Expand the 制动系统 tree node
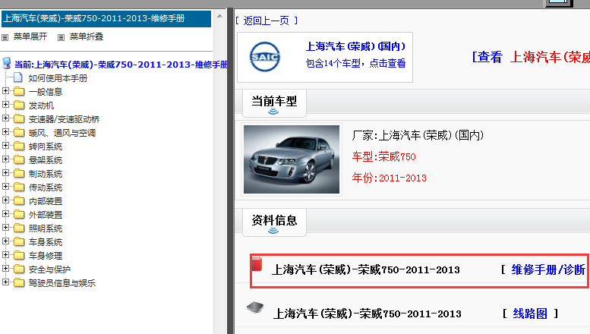Screen dimensions: 590x334 pyautogui.click(x=5, y=172)
